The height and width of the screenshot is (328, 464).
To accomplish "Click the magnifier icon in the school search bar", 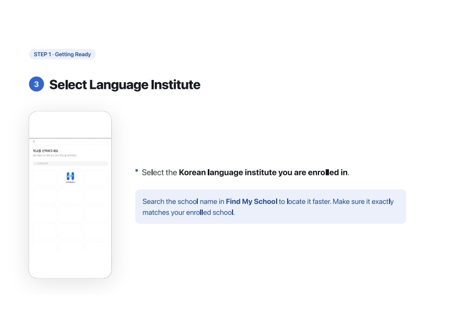I will click(35, 163).
